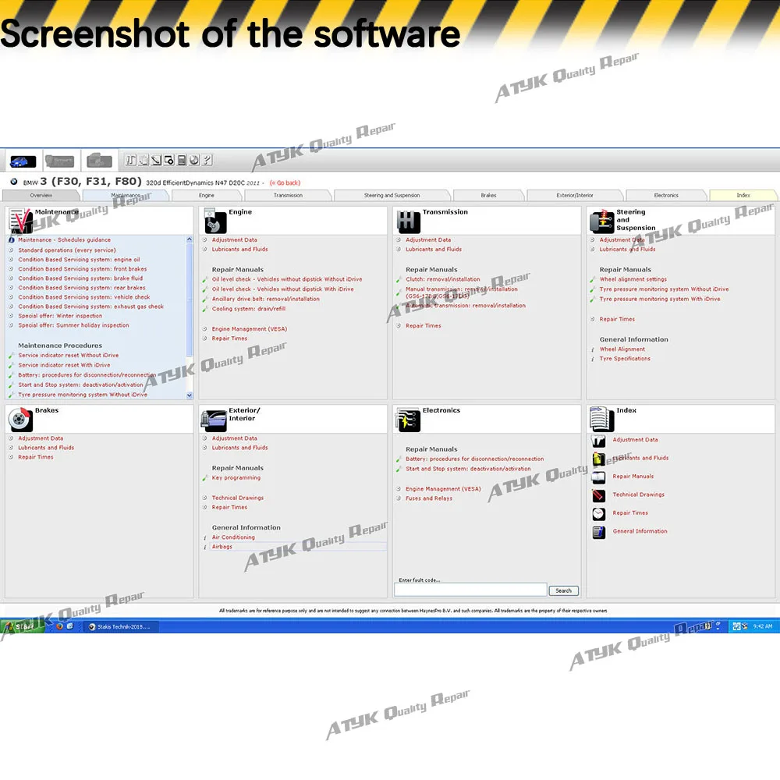Select the blue car vehicle type icon
This screenshot has width=780, height=780.
23,161
